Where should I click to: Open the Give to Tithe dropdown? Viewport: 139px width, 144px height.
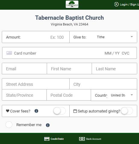(103, 37)
